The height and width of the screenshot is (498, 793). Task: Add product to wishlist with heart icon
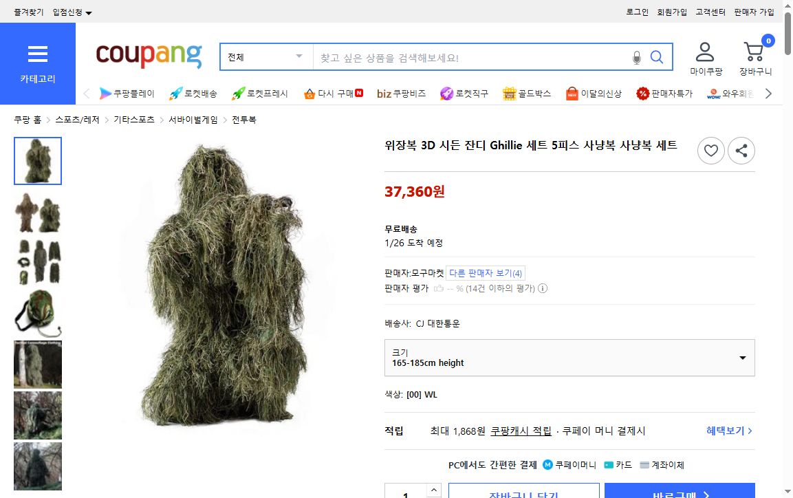tap(710, 150)
